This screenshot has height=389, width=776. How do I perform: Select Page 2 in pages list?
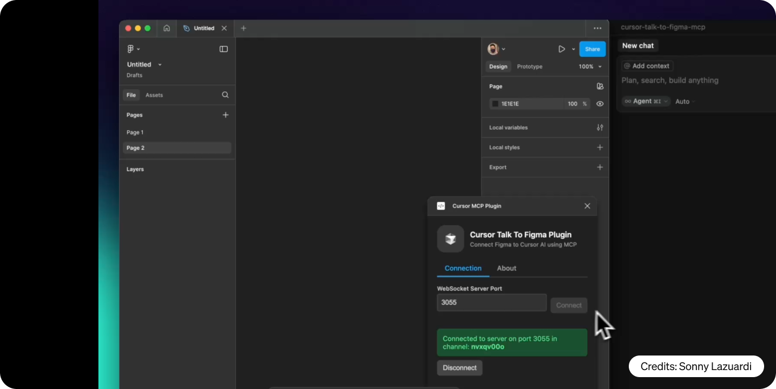pyautogui.click(x=177, y=148)
